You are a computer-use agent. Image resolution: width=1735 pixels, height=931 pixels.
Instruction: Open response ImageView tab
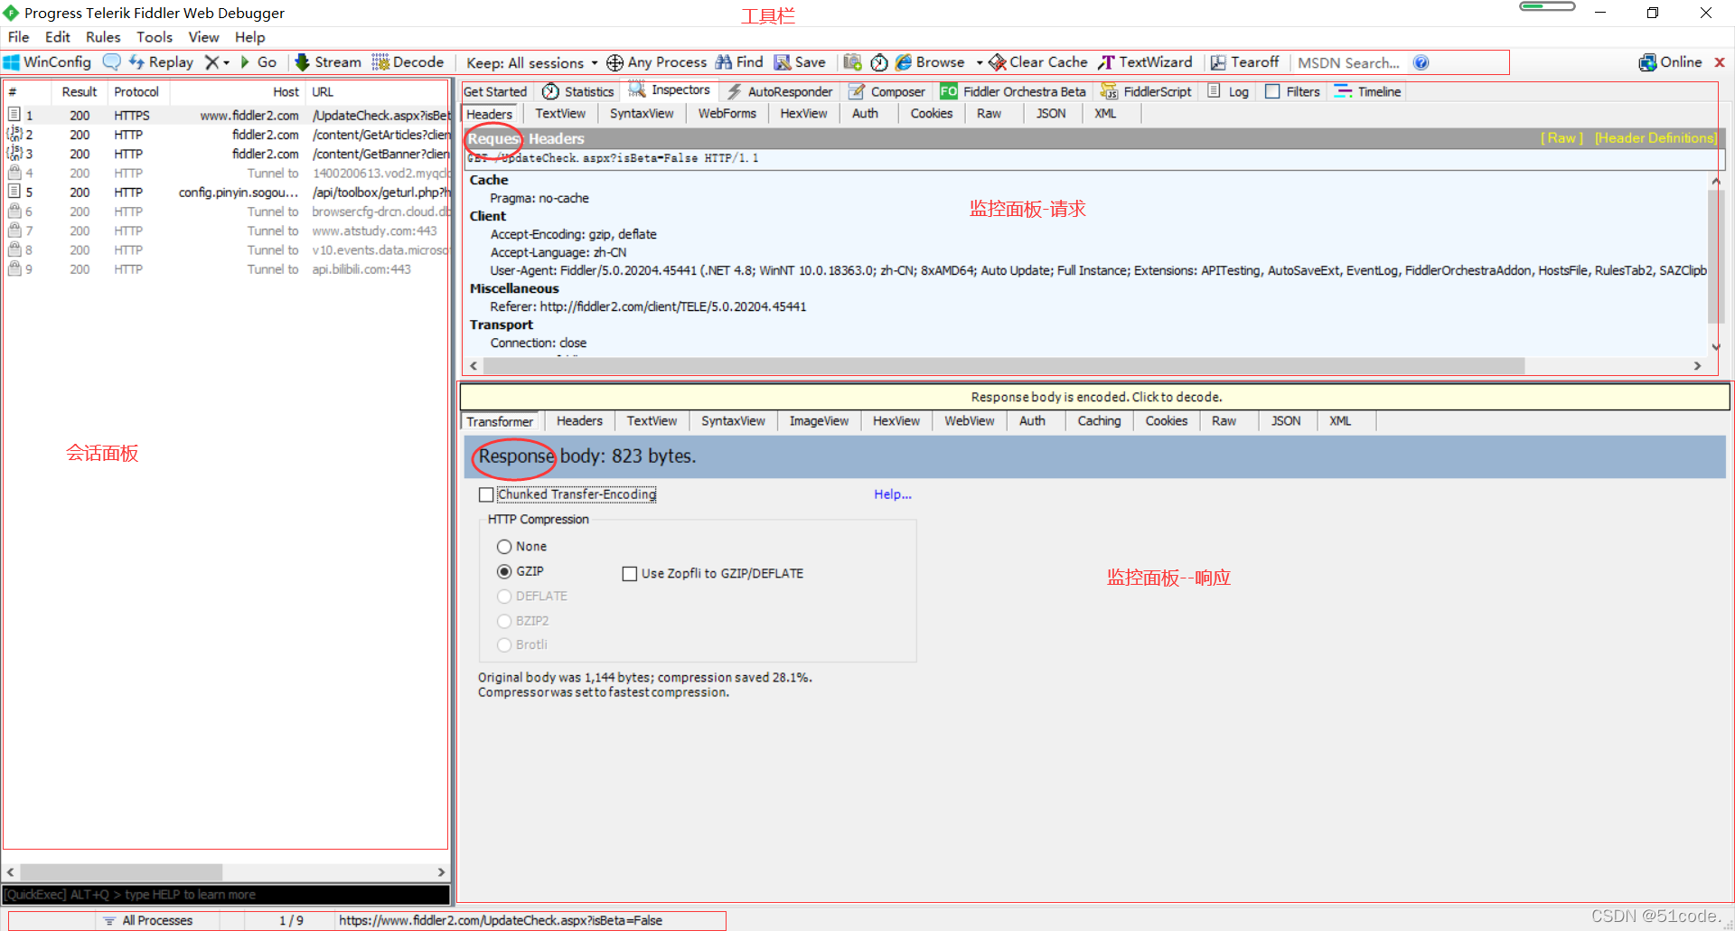pyautogui.click(x=819, y=421)
